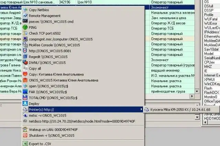Click the Regedit icon
220x146 pixels.
[25, 57]
